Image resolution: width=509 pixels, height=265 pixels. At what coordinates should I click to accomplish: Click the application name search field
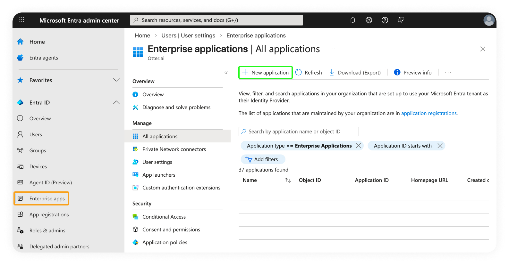(298, 132)
